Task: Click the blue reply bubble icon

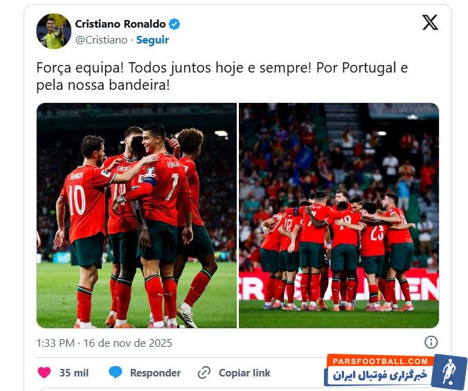Action: click(x=115, y=372)
